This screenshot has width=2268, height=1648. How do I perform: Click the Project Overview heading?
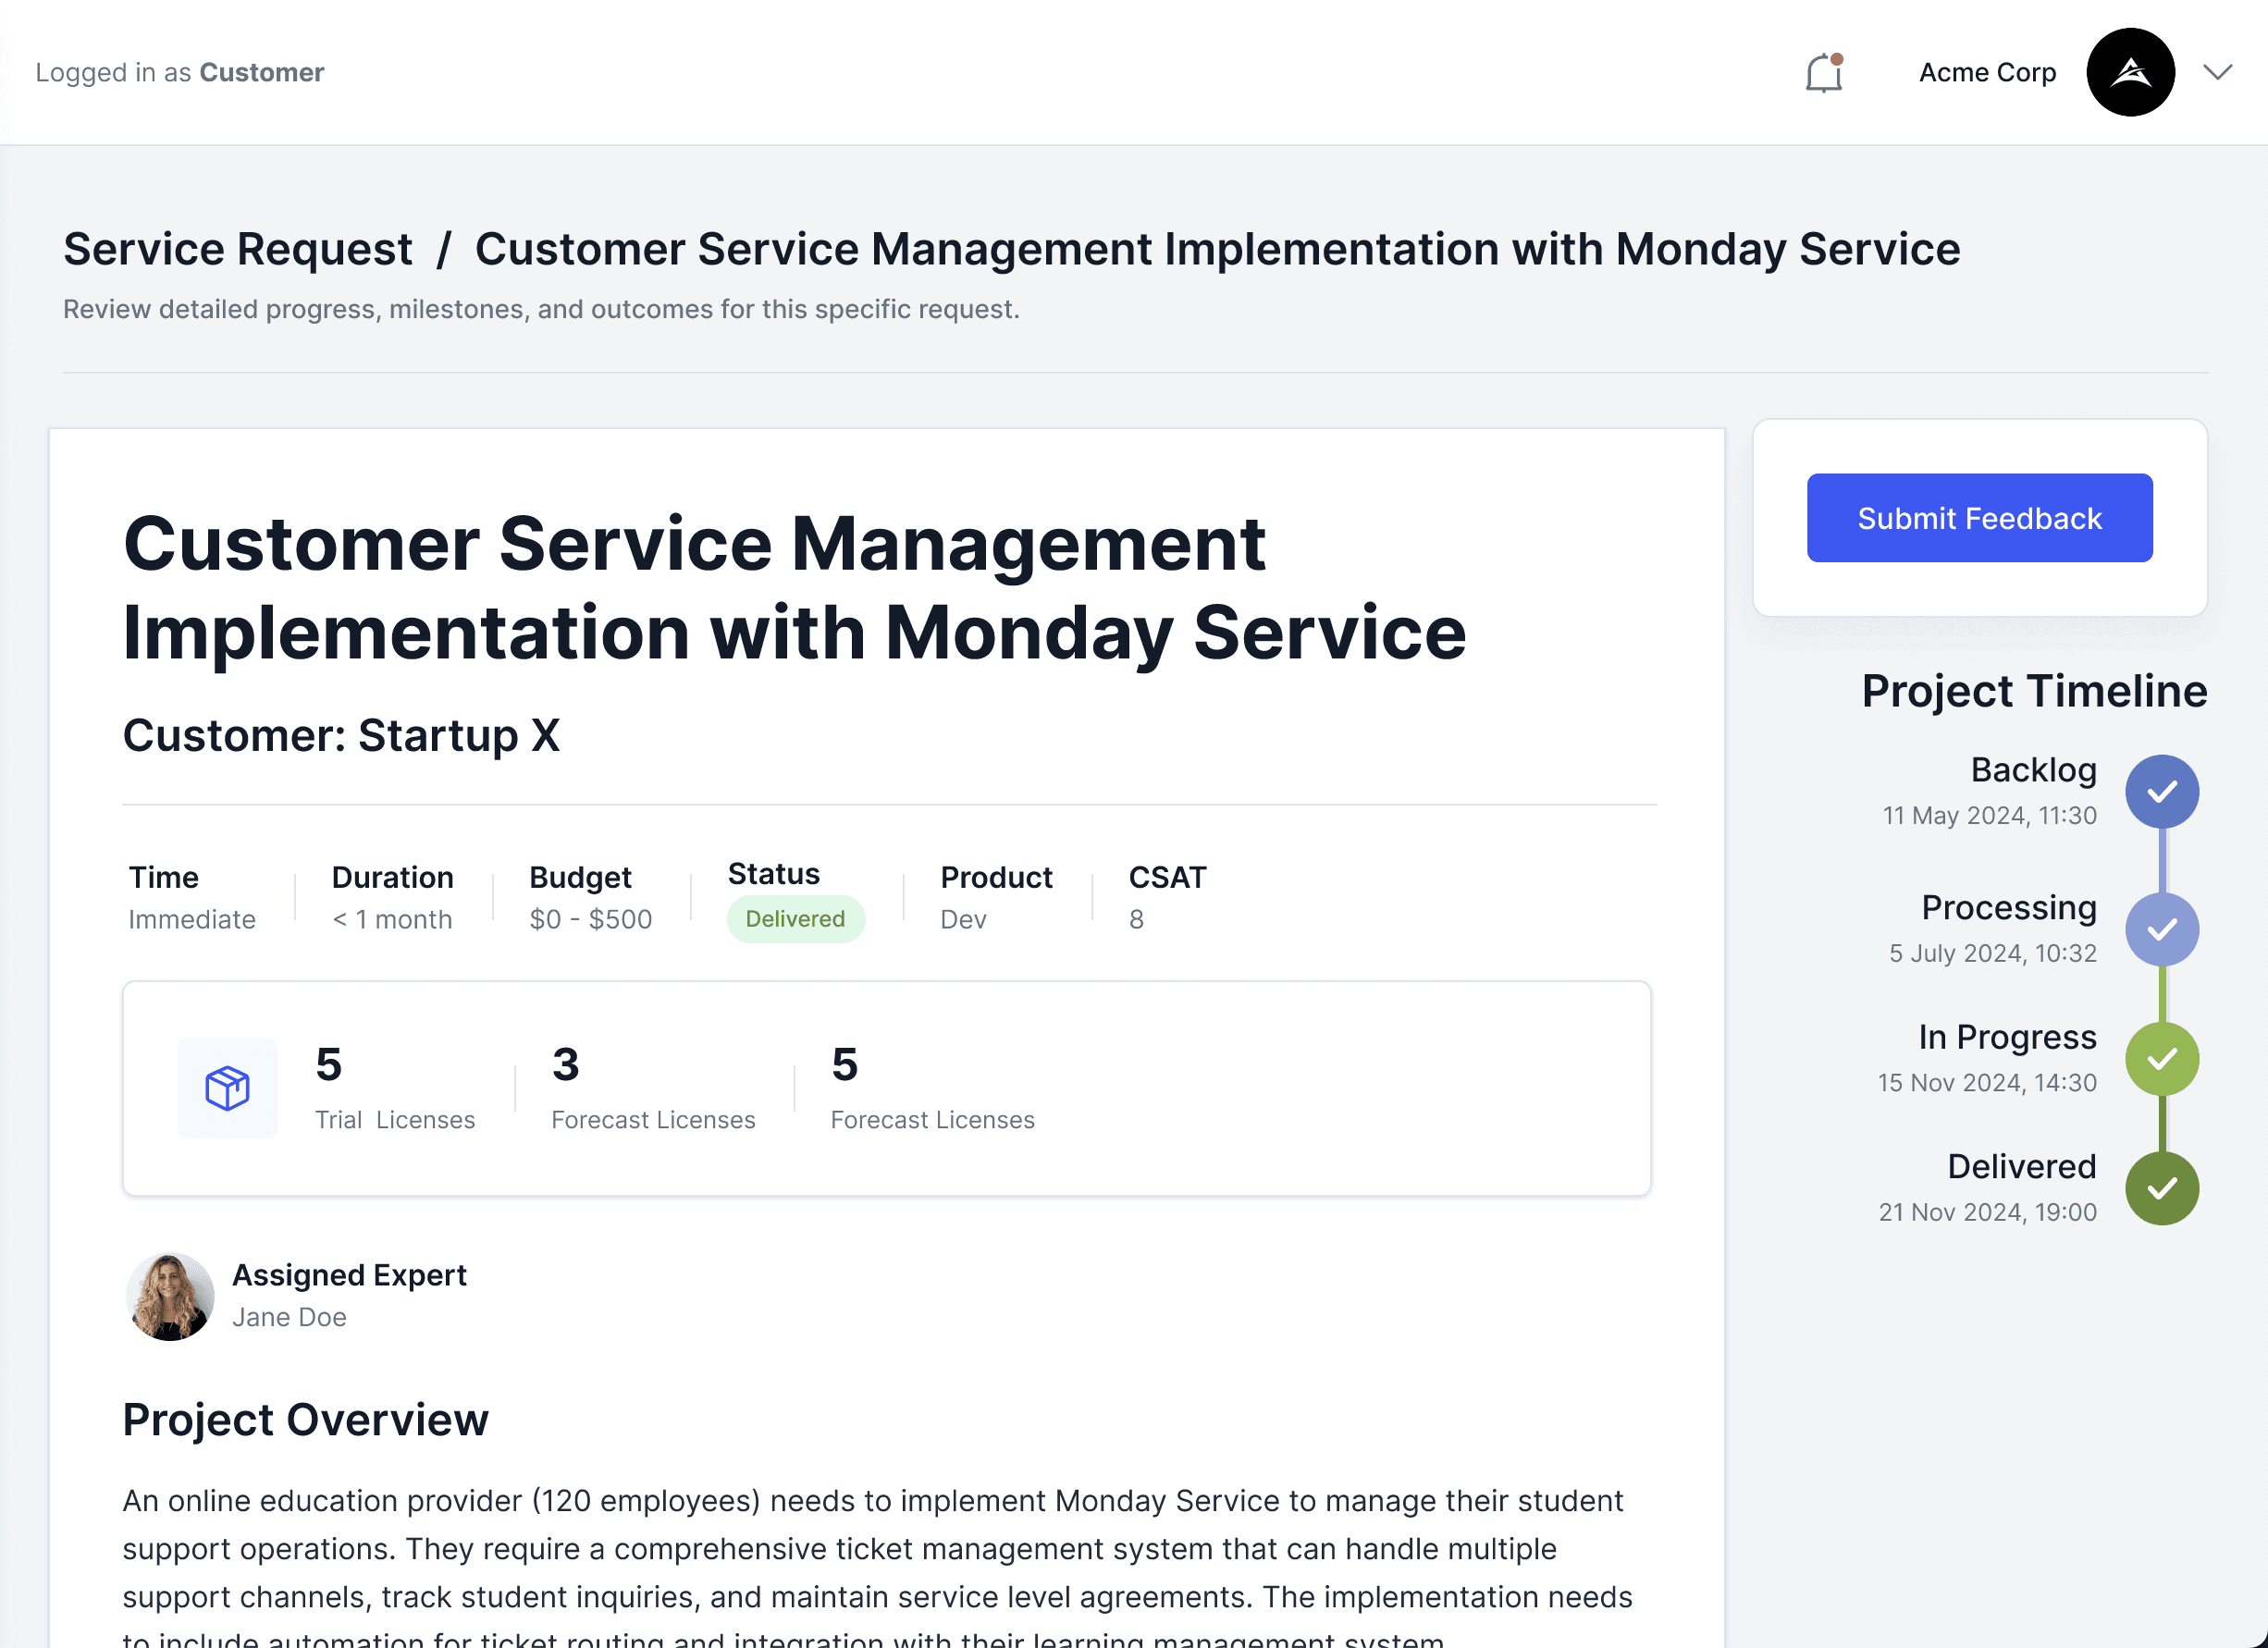305,1420
